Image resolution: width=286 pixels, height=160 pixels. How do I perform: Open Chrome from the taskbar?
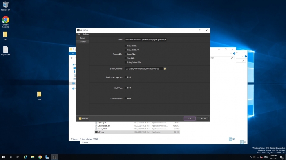40,157
